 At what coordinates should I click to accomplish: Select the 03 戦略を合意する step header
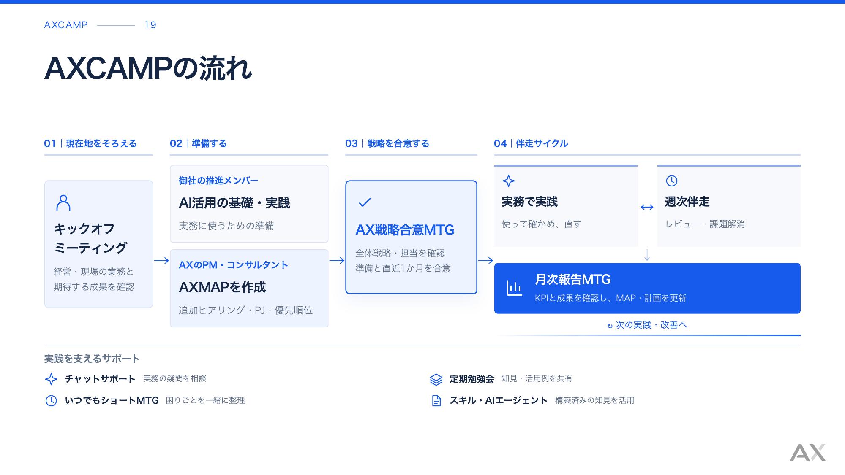click(387, 143)
